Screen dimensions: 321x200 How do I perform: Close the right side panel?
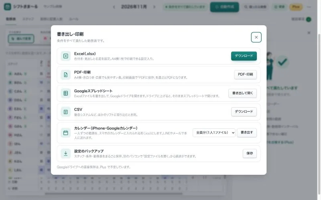(x=309, y=33)
